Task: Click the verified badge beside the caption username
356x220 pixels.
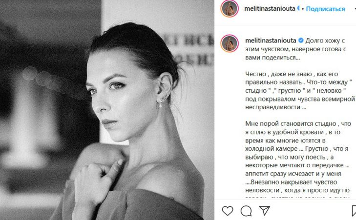Action: [x=301, y=40]
